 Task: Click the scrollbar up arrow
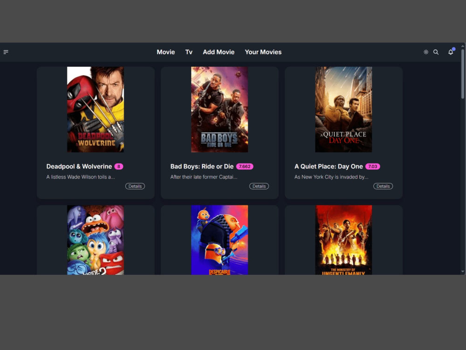pyautogui.click(x=463, y=46)
